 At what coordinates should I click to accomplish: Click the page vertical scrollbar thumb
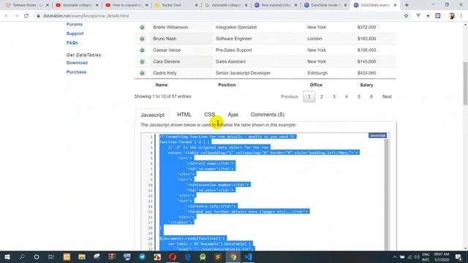pyautogui.click(x=465, y=83)
